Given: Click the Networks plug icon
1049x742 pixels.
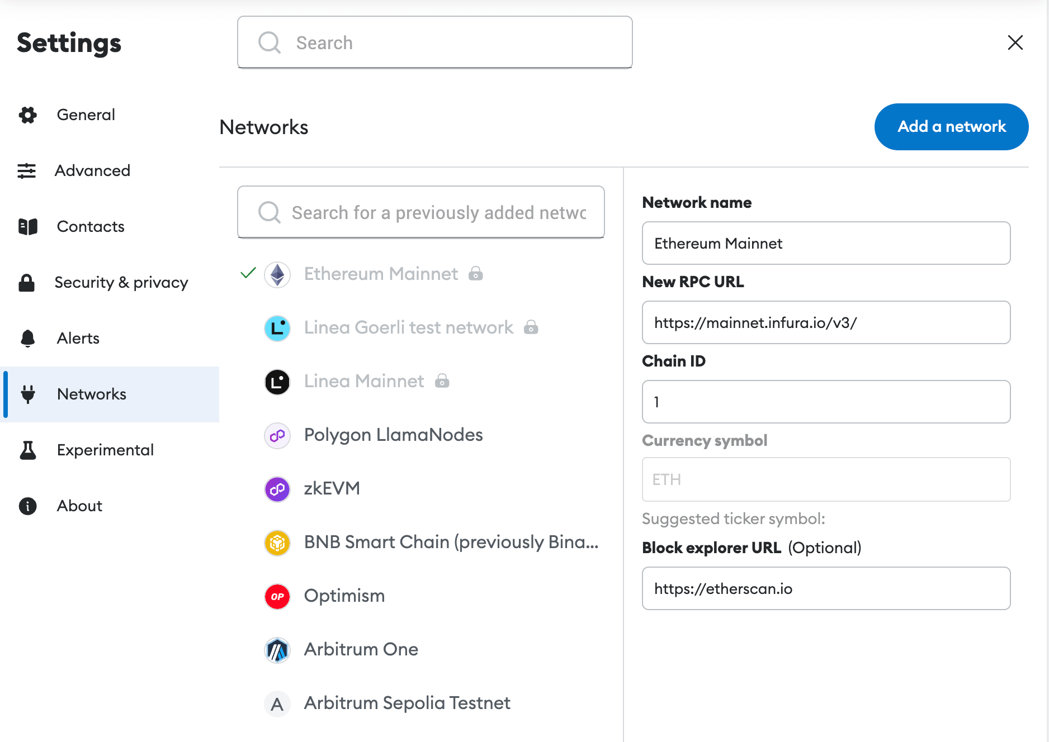Looking at the screenshot, I should (x=27, y=394).
